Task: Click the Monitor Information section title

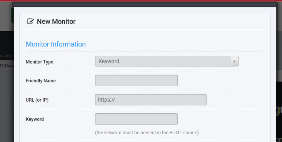Action: pyautogui.click(x=56, y=44)
